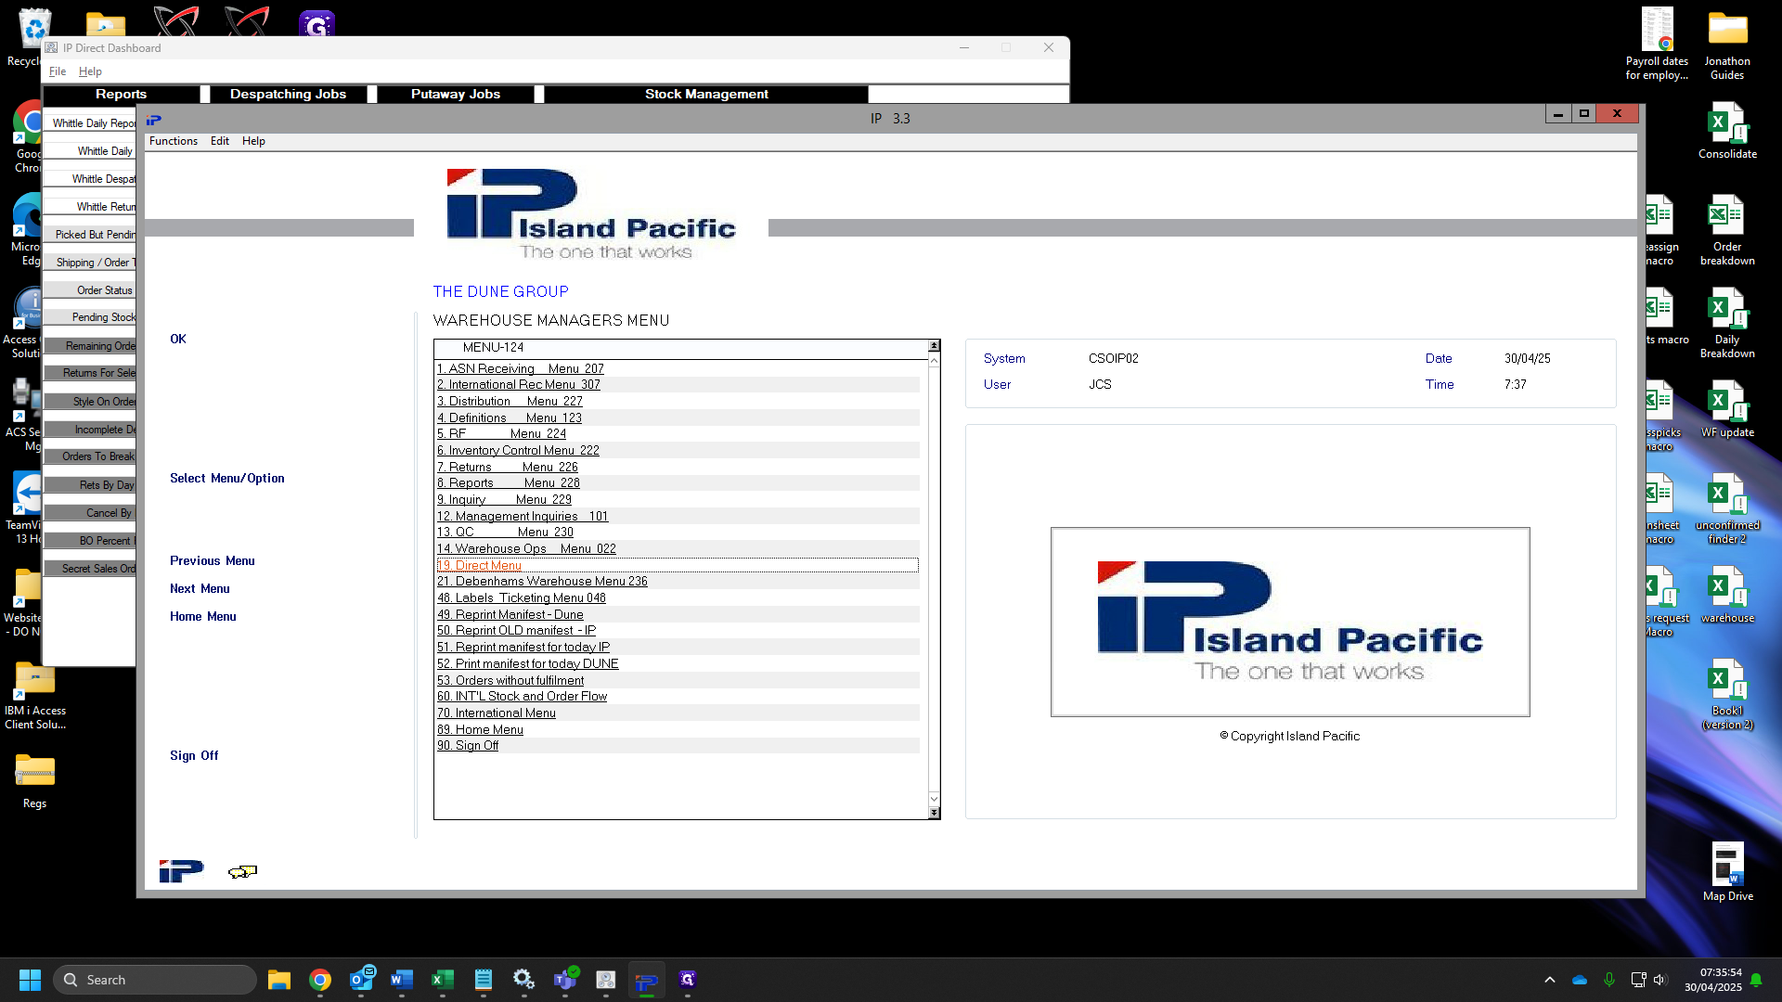Click the settings gears taskbar icon

point(524,980)
